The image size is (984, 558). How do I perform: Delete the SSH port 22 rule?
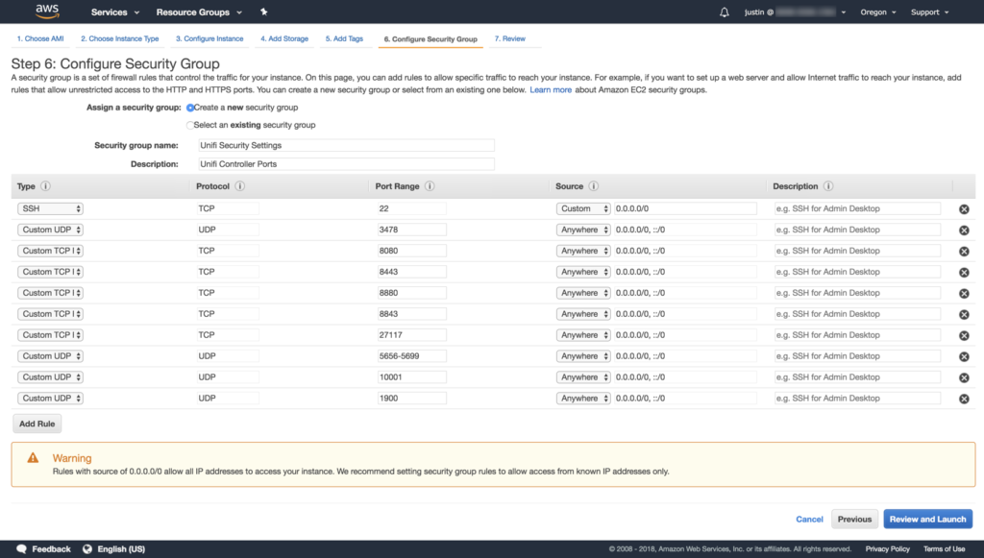coord(964,209)
